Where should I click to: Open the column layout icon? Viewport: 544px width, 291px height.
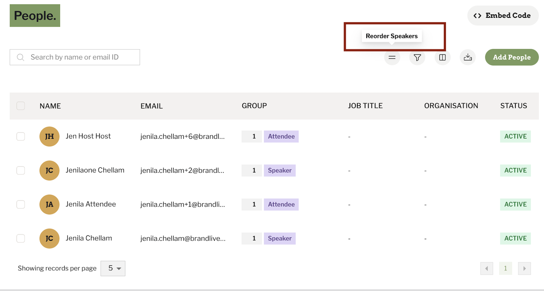coord(442,57)
